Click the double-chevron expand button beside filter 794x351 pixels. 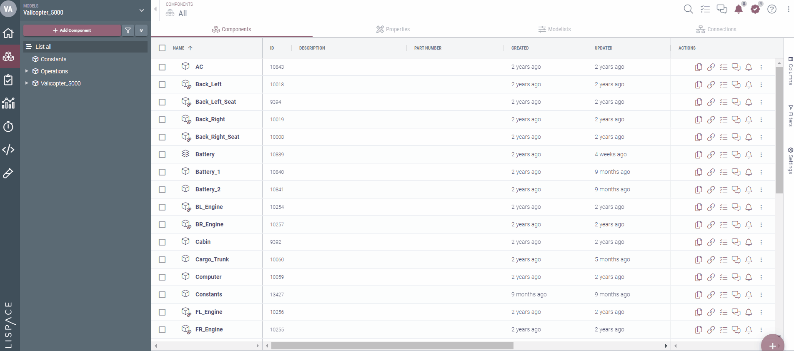pyautogui.click(x=141, y=30)
